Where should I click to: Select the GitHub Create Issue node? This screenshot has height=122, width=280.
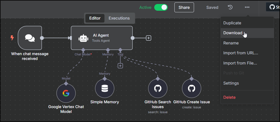[191, 89]
